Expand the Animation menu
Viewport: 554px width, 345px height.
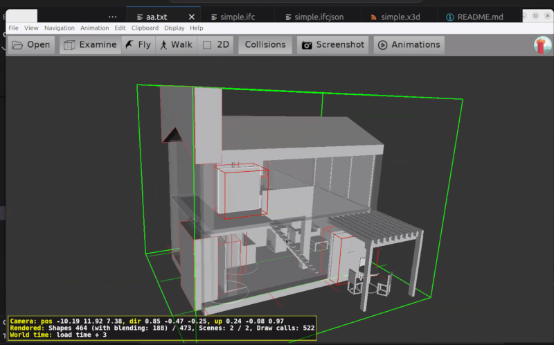point(94,28)
